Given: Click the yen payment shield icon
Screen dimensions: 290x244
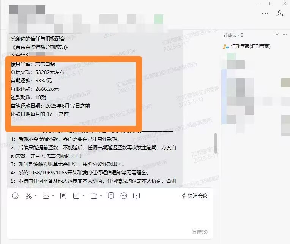Looking at the screenshot, I should pyautogui.click(x=111, y=196).
